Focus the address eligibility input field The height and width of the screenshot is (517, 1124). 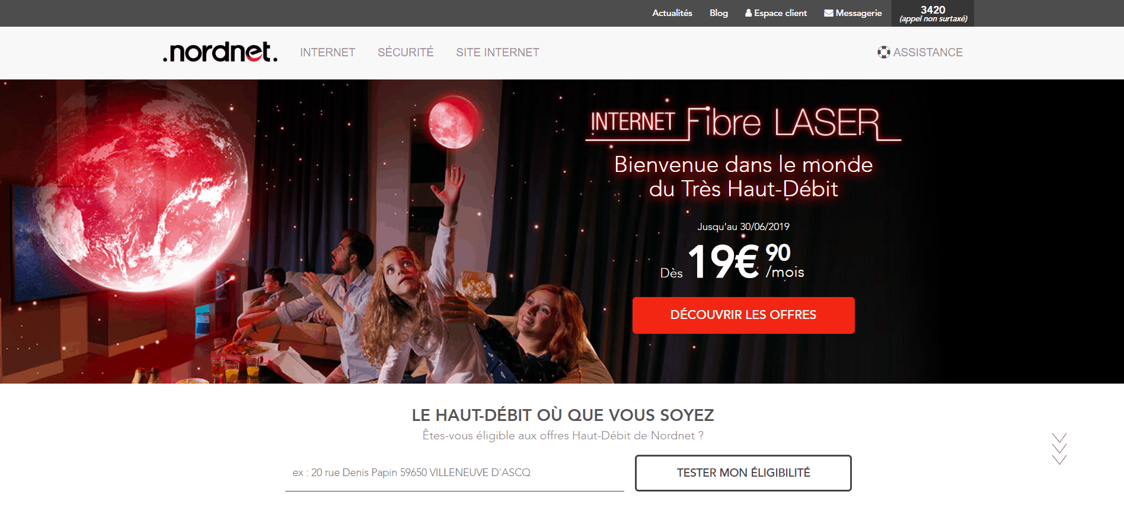455,473
